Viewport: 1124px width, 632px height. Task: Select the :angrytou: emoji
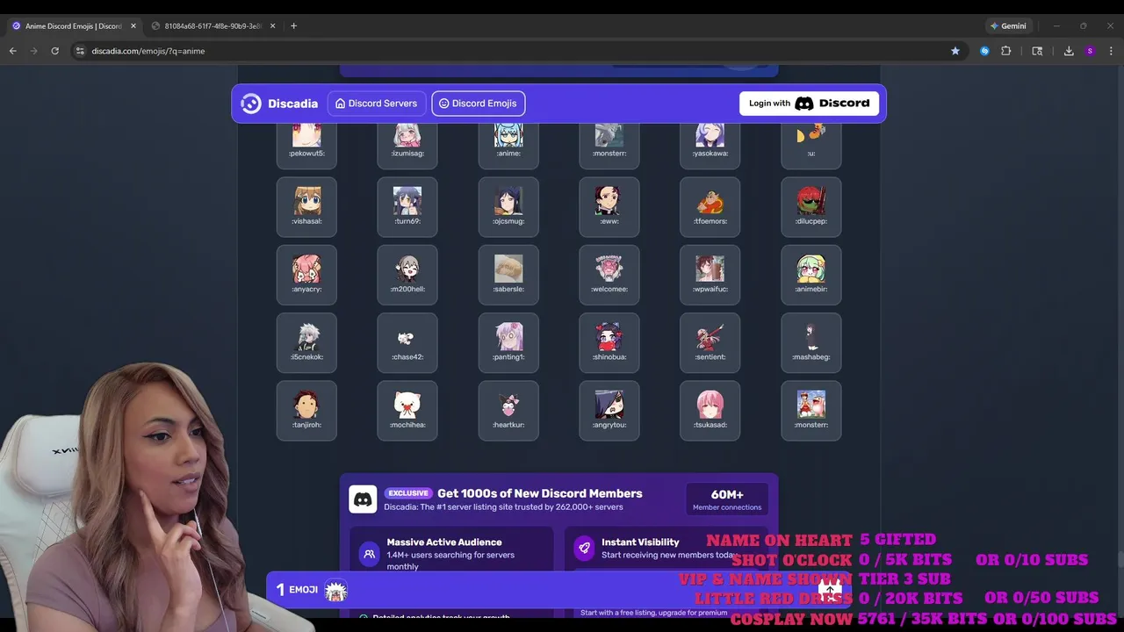click(609, 410)
